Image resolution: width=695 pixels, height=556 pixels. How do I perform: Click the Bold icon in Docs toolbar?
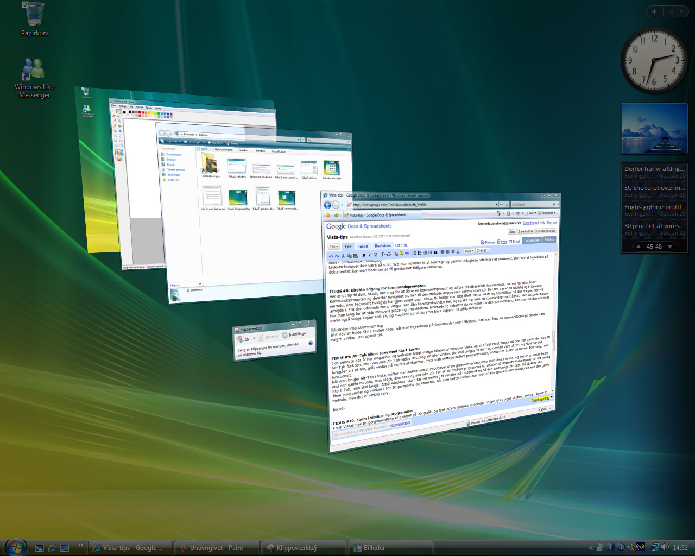(x=363, y=255)
